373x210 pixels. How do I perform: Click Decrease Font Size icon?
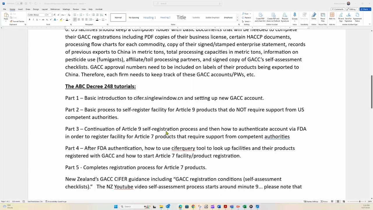click(x=58, y=15)
